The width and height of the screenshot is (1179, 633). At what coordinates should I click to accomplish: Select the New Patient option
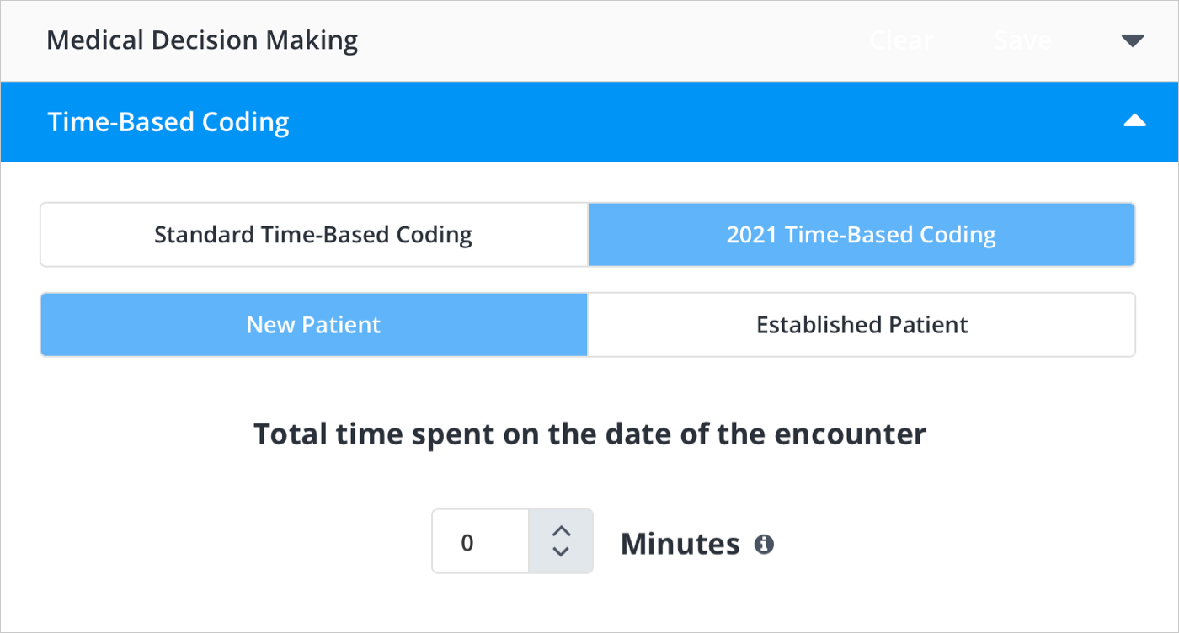tap(313, 325)
